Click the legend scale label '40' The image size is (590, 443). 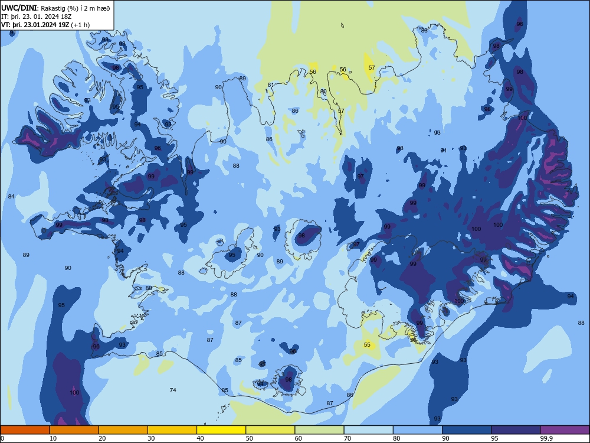click(201, 438)
